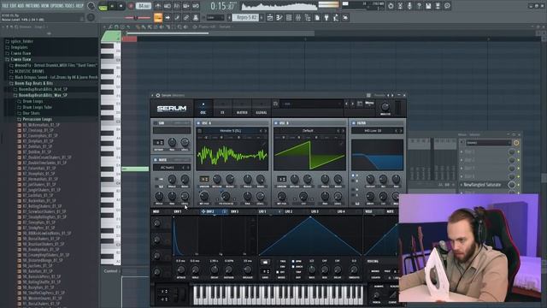Switch to Serum OSC tab
The image size is (547, 308).
[x=203, y=109]
